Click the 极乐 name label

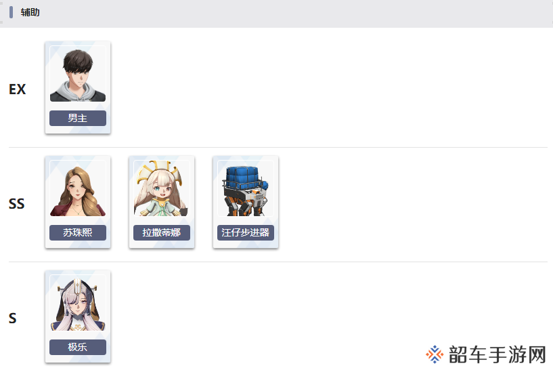tap(78, 348)
